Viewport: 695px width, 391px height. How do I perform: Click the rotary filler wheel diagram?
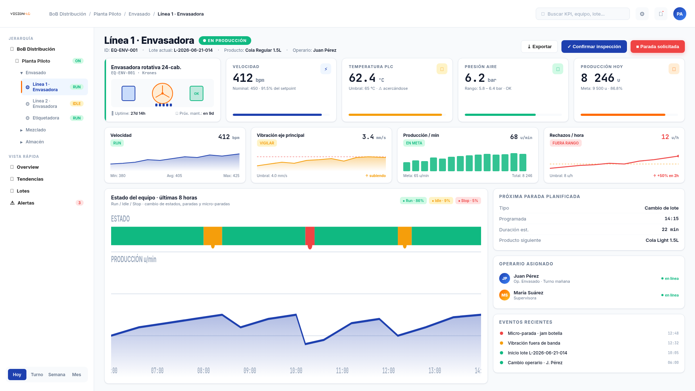tap(163, 93)
